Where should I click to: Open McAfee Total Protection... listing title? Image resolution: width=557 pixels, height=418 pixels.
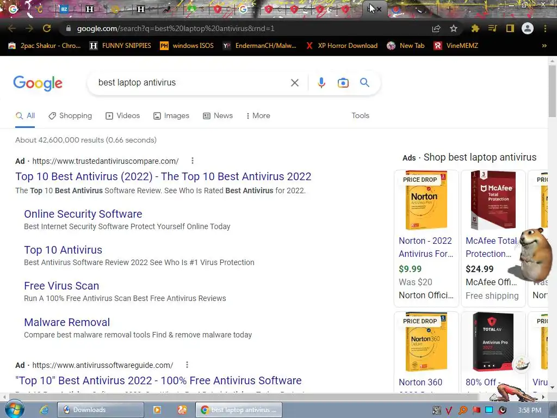[492, 248]
